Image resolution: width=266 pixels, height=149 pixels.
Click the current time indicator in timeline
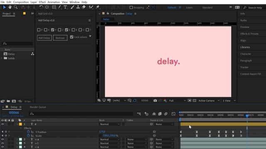247,116
